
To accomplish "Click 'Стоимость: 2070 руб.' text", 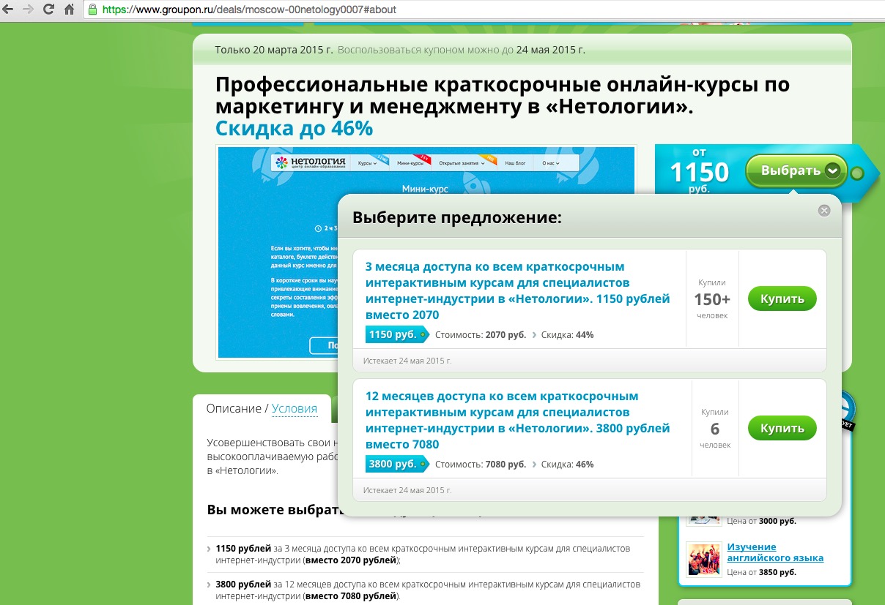I will click(481, 335).
